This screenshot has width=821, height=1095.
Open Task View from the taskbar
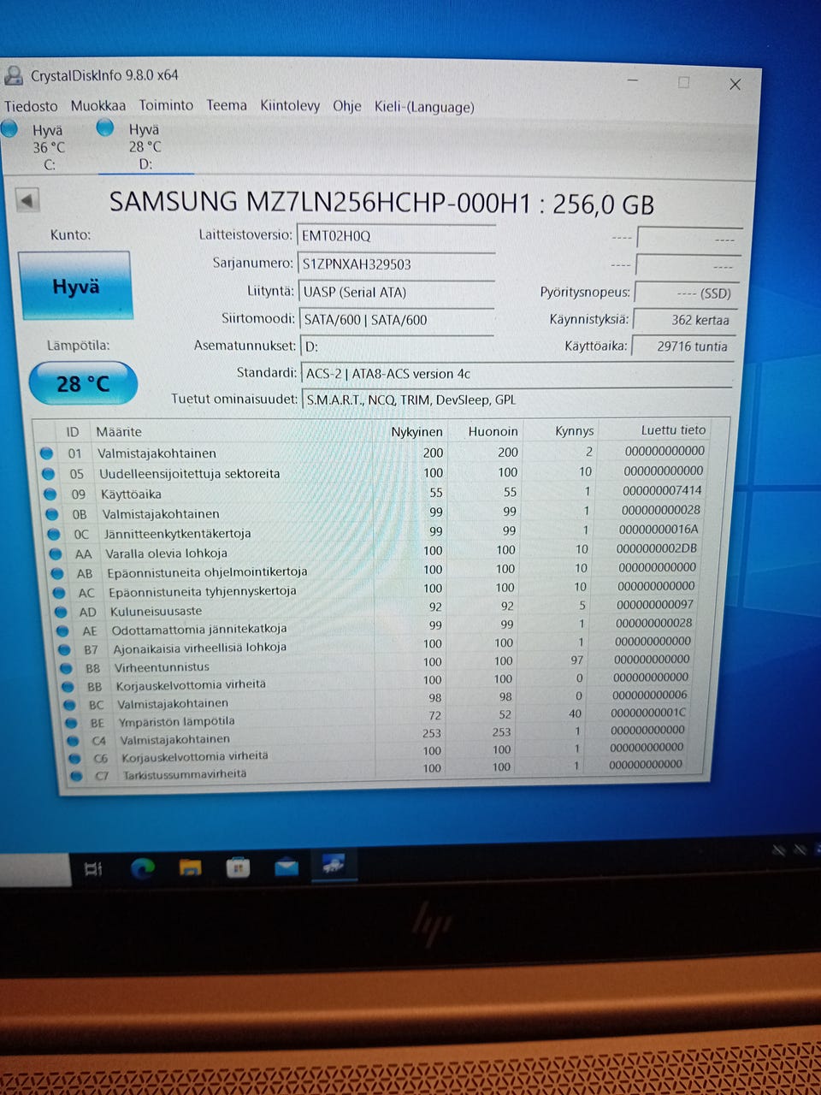(93, 870)
